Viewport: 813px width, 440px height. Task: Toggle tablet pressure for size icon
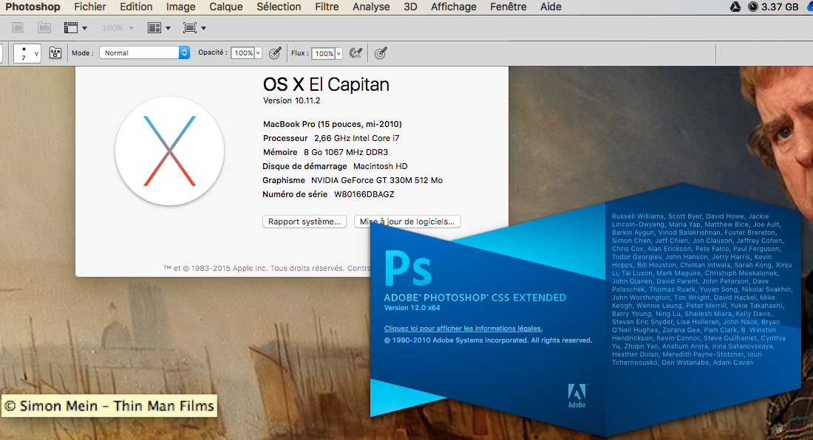(381, 53)
